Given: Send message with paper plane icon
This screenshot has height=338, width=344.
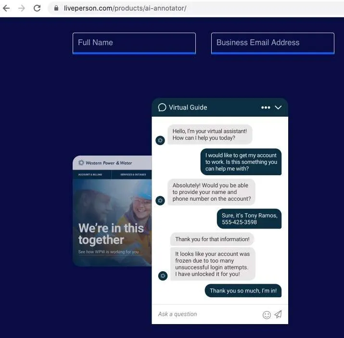Looking at the screenshot, I should pos(278,314).
